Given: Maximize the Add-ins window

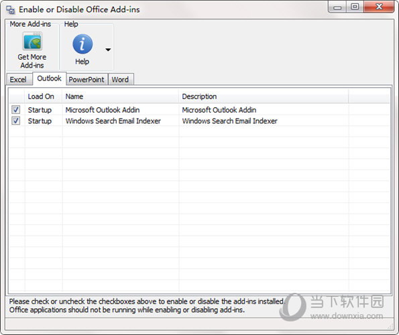Looking at the screenshot, I should pos(355,7).
